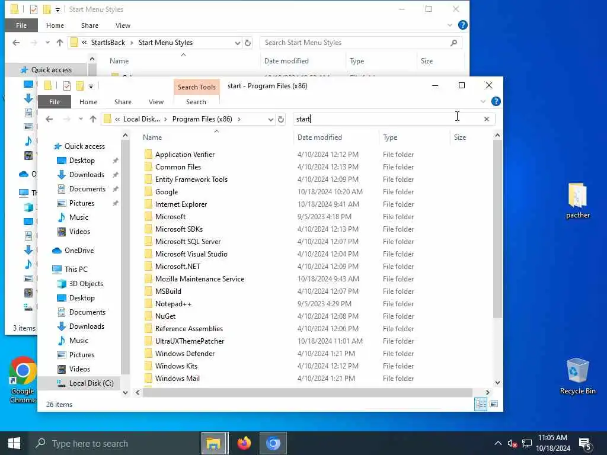This screenshot has height=455, width=607.
Task: Expand the ribbon in Start Menu Styles window
Action: pos(449,25)
